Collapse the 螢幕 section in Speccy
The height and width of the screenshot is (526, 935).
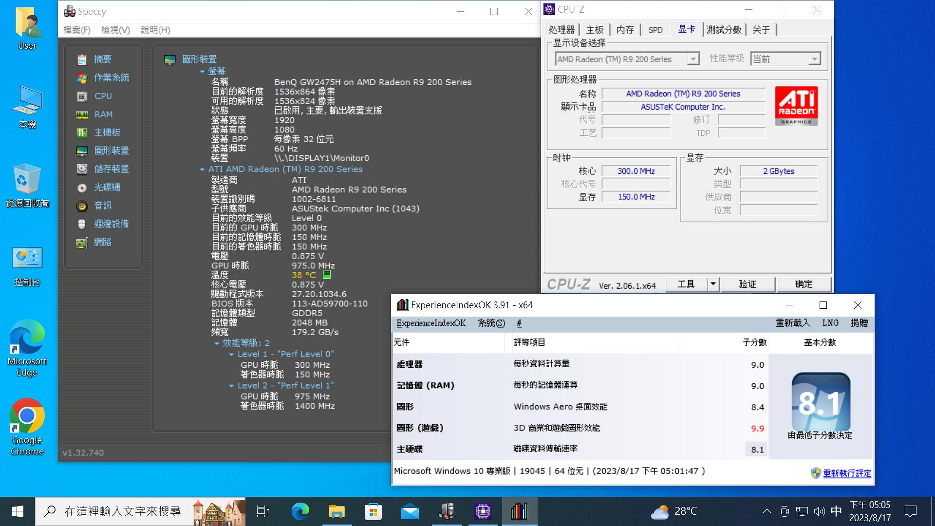(202, 72)
